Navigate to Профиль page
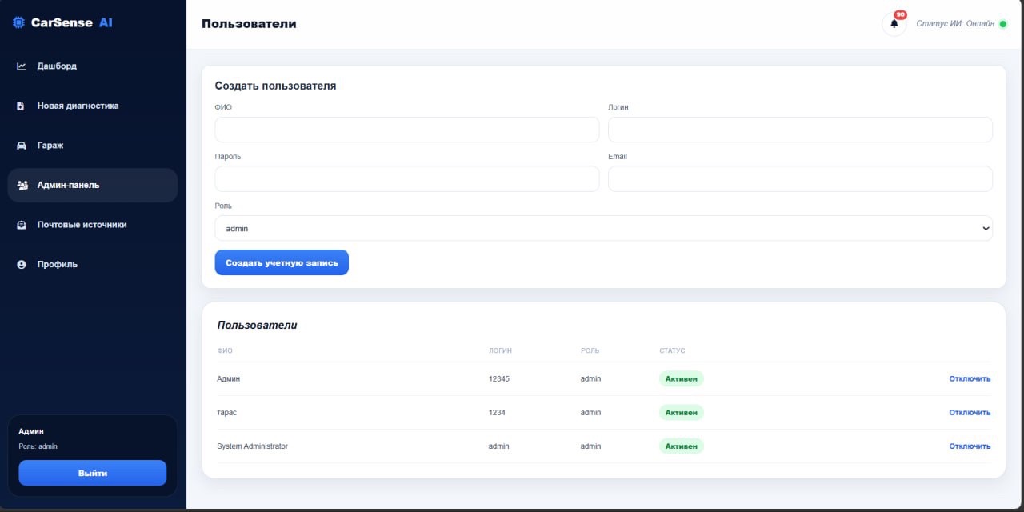Screen dimensions: 1024x512 (93, 264)
